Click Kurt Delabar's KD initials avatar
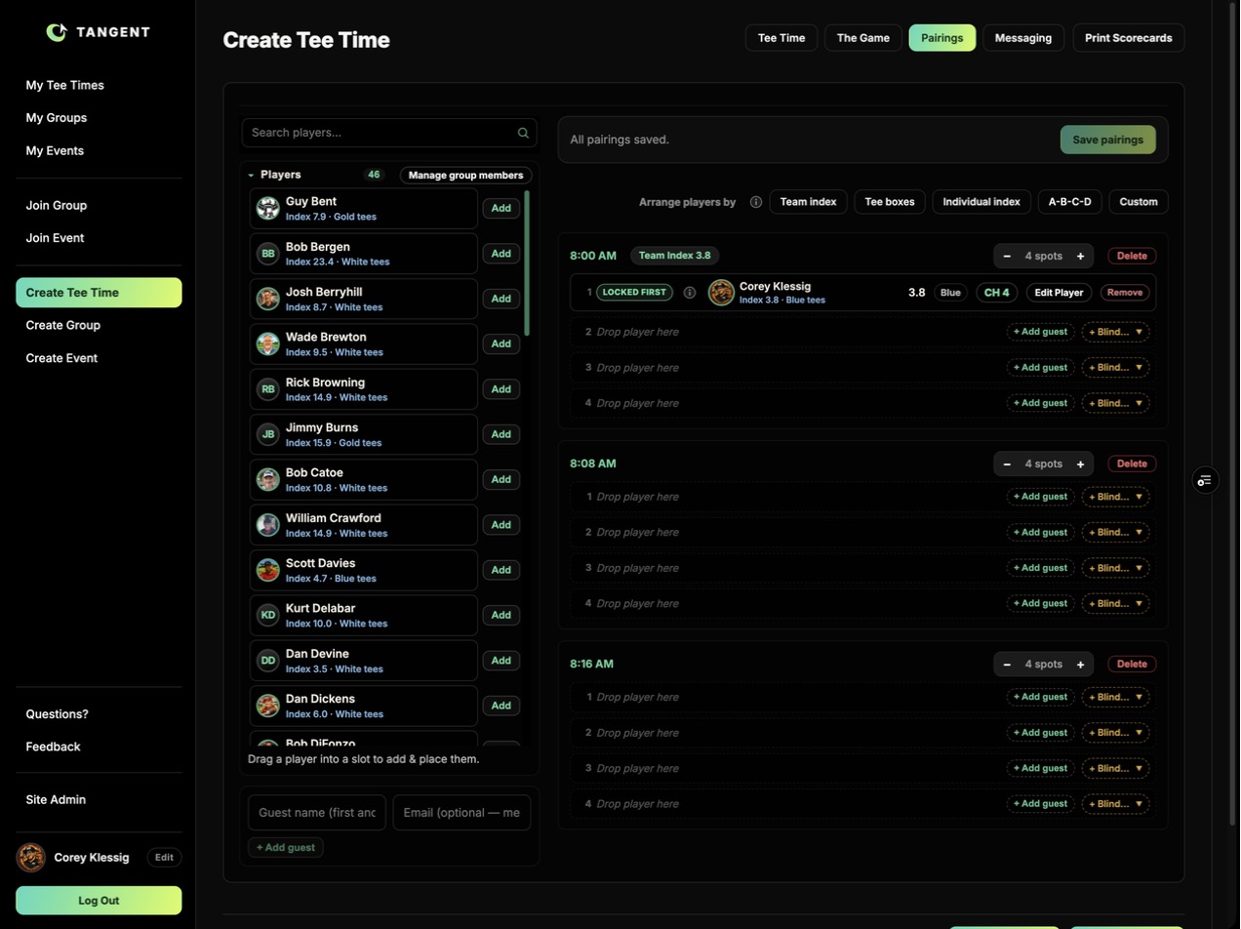The width and height of the screenshot is (1241, 929). pyautogui.click(x=268, y=615)
